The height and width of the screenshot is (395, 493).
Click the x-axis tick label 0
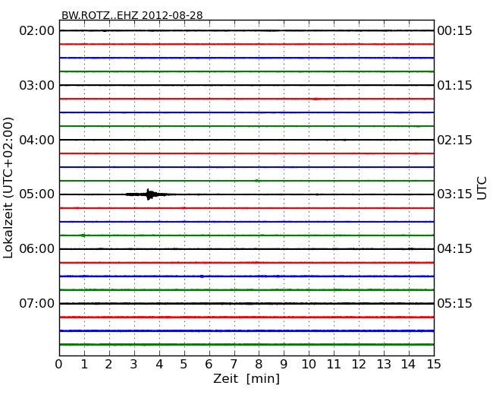pyautogui.click(x=59, y=365)
